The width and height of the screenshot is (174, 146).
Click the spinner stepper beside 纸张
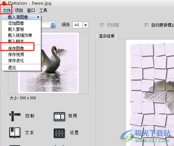(53, 25)
